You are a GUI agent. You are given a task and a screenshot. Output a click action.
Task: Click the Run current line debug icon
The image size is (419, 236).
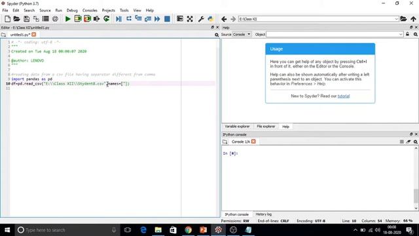click(x=129, y=19)
